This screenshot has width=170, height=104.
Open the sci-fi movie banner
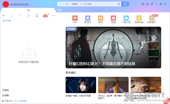(x=113, y=48)
